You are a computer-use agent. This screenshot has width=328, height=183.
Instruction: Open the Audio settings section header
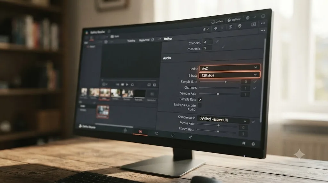click(167, 58)
